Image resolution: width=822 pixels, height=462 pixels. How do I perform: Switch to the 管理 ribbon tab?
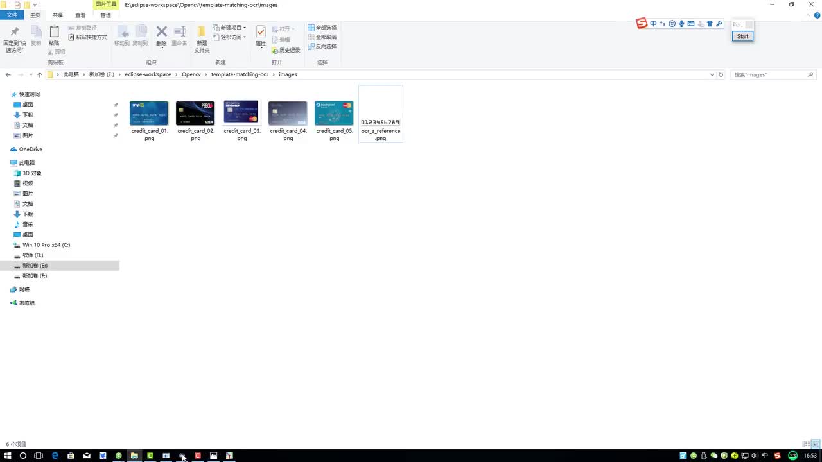coord(106,15)
